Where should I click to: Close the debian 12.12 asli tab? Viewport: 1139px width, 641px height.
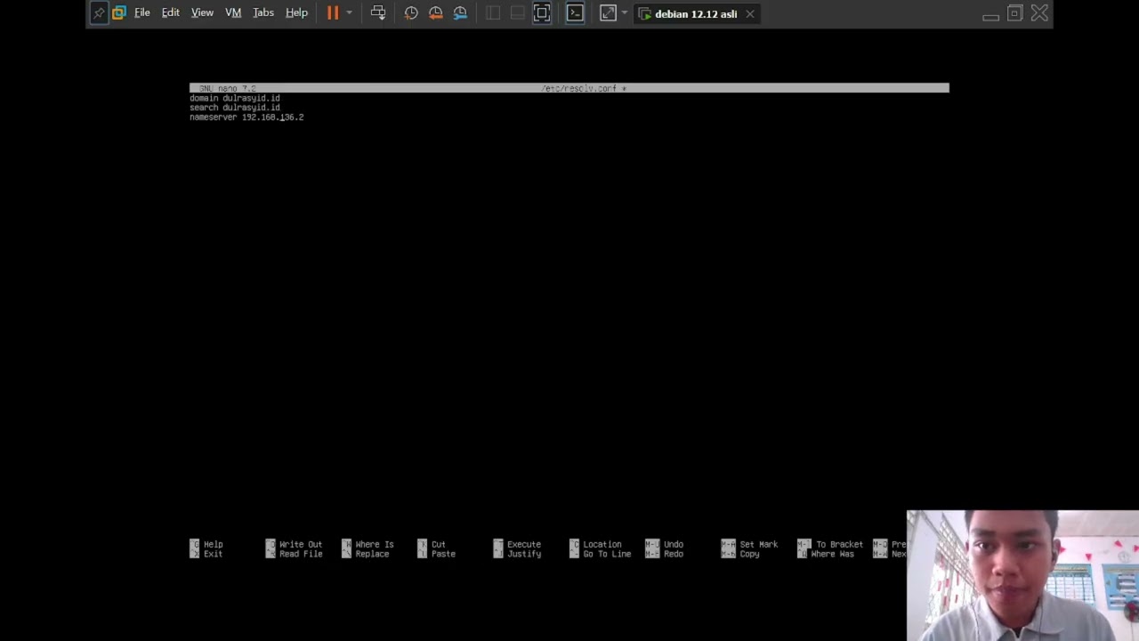click(750, 13)
